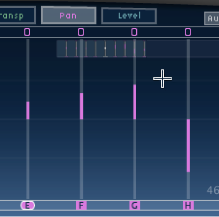Click the pink pan bar above H
Image resolution: width=219 pixels, height=217 pixels.
click(188, 145)
